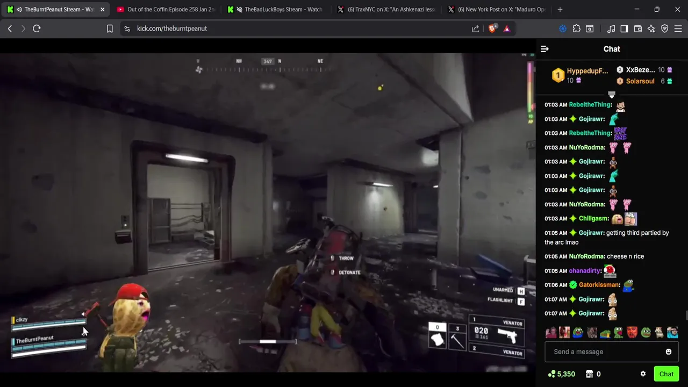Insert the red-faced man quick emote
688x387 pixels.
(x=632, y=333)
